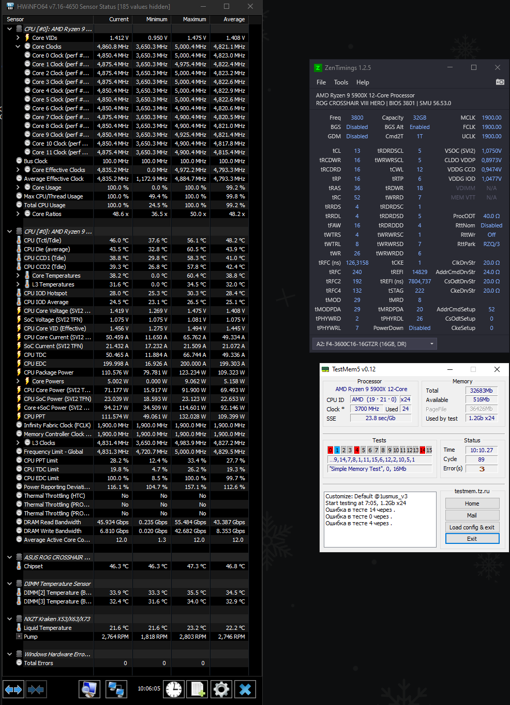The width and height of the screenshot is (510, 705).
Task: Click fan icon beside Pump row
Action: (19, 637)
